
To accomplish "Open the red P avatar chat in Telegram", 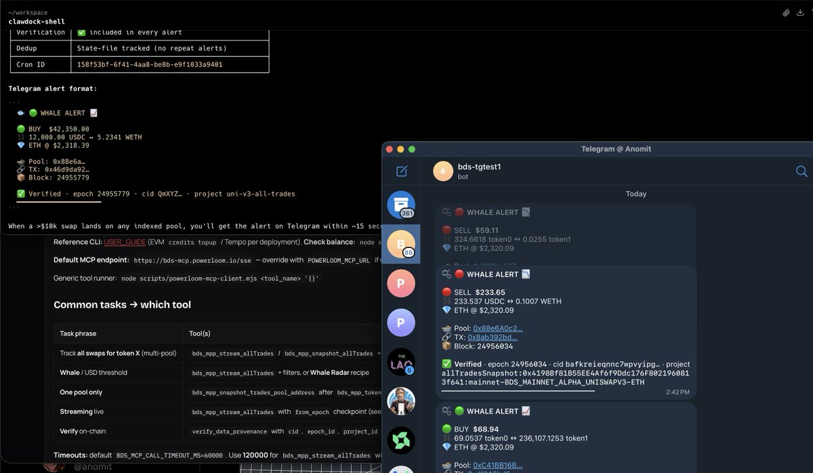I will tap(401, 283).
